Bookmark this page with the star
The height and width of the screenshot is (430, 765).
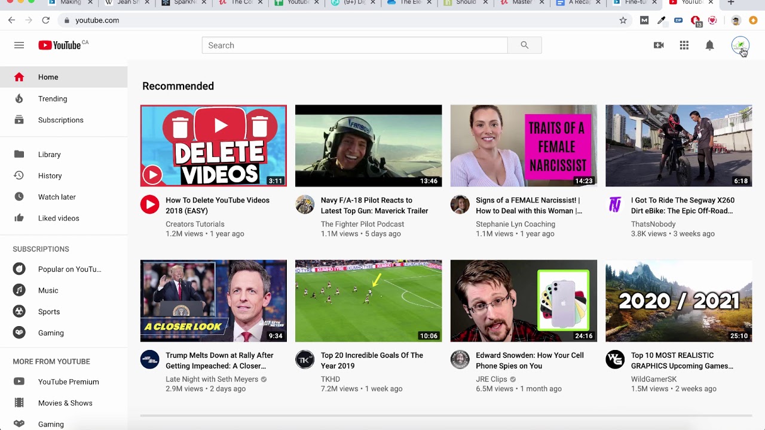(x=623, y=20)
